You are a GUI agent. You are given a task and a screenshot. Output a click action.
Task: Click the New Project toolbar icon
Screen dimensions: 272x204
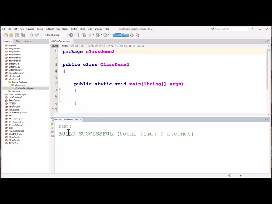tap(11, 35)
